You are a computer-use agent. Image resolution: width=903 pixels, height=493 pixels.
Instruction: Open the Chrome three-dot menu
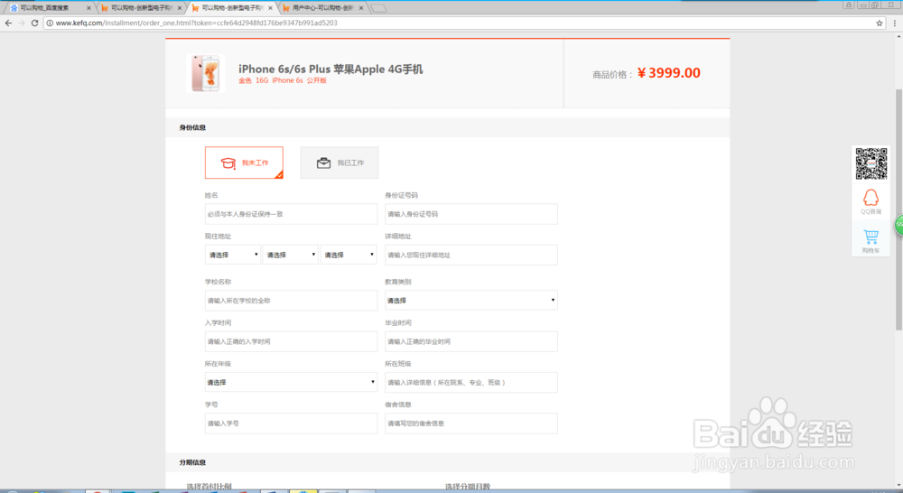pos(894,23)
